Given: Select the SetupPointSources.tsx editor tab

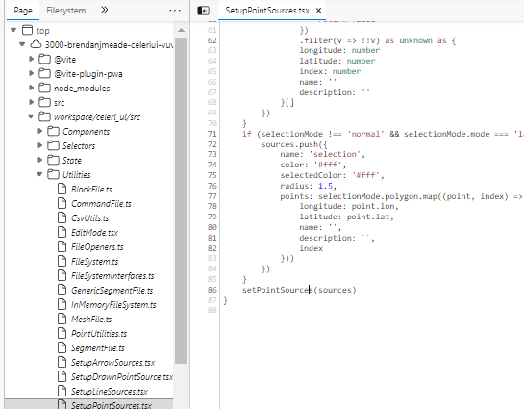Looking at the screenshot, I should tap(267, 11).
